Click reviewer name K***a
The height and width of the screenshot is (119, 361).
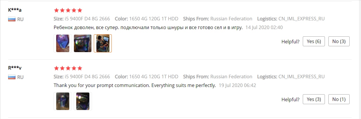coord(15,10)
